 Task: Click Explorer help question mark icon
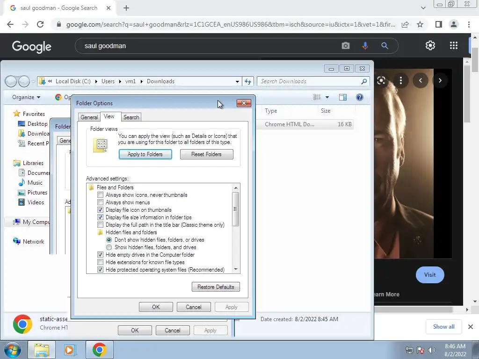360,97
